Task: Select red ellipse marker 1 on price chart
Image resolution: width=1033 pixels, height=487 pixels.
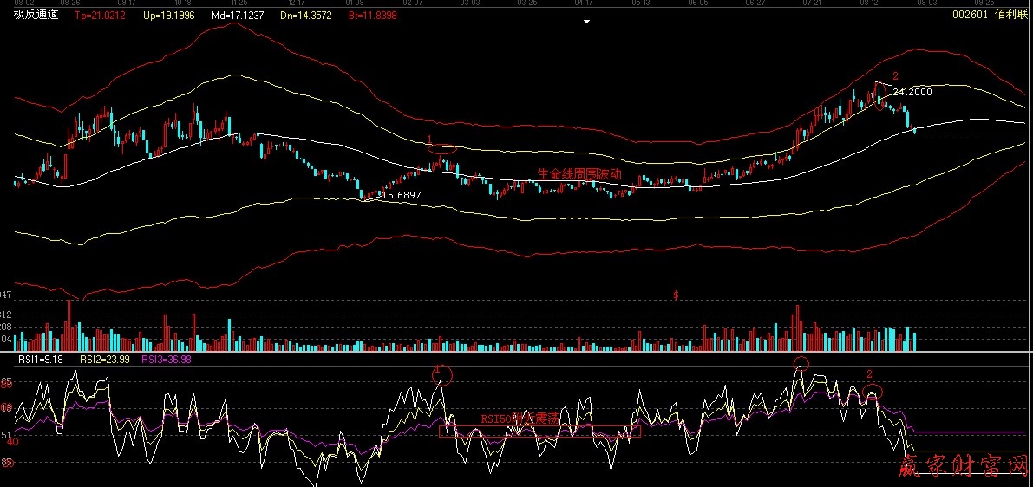Action: 442,148
